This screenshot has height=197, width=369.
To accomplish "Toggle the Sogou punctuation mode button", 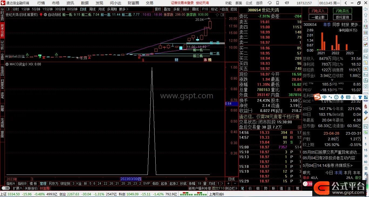I will click(330, 97).
